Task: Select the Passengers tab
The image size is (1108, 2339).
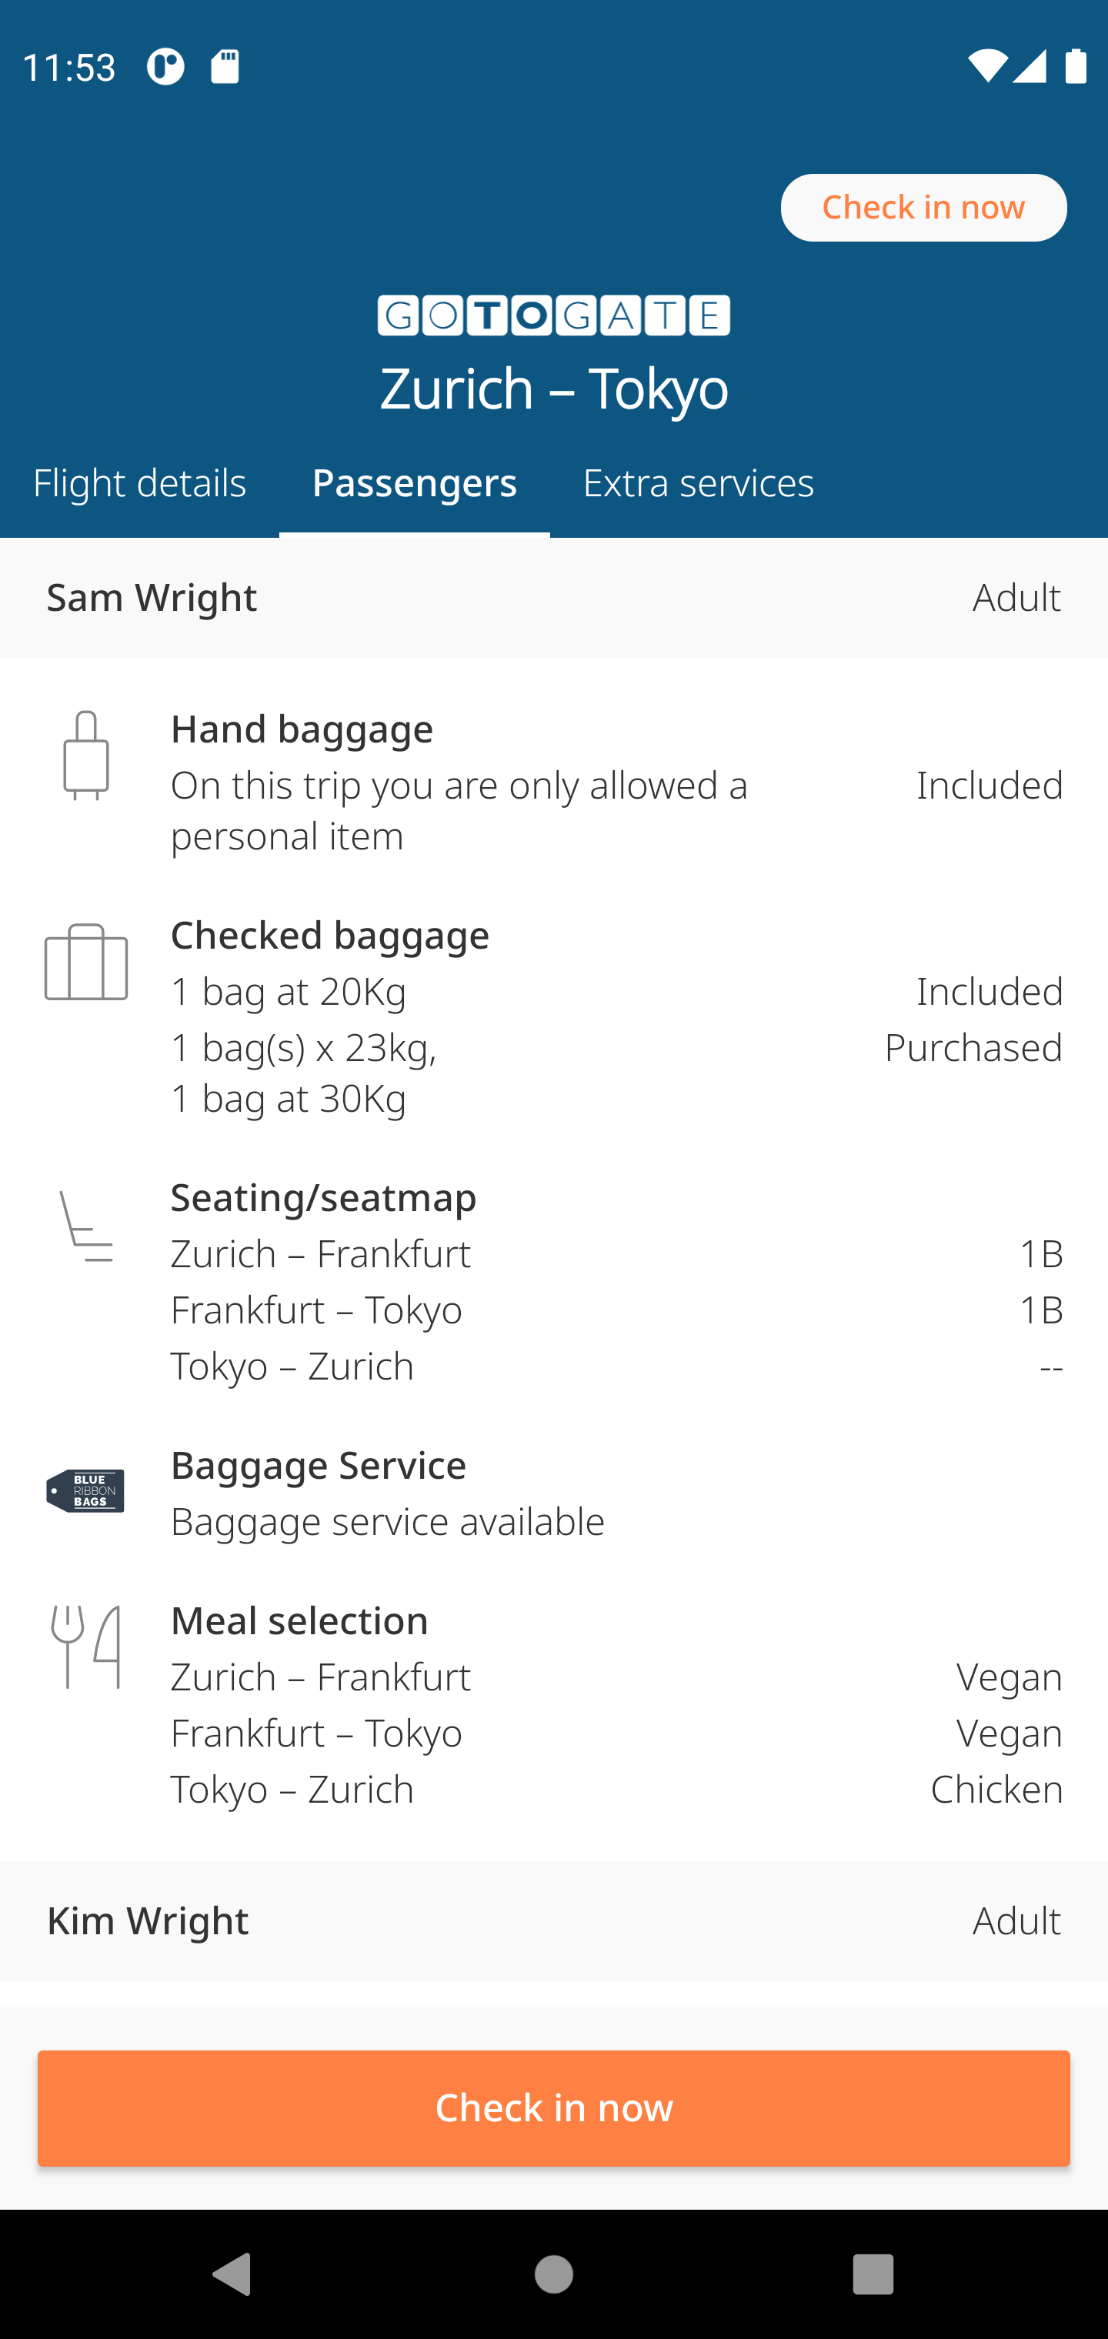Action: 414,483
